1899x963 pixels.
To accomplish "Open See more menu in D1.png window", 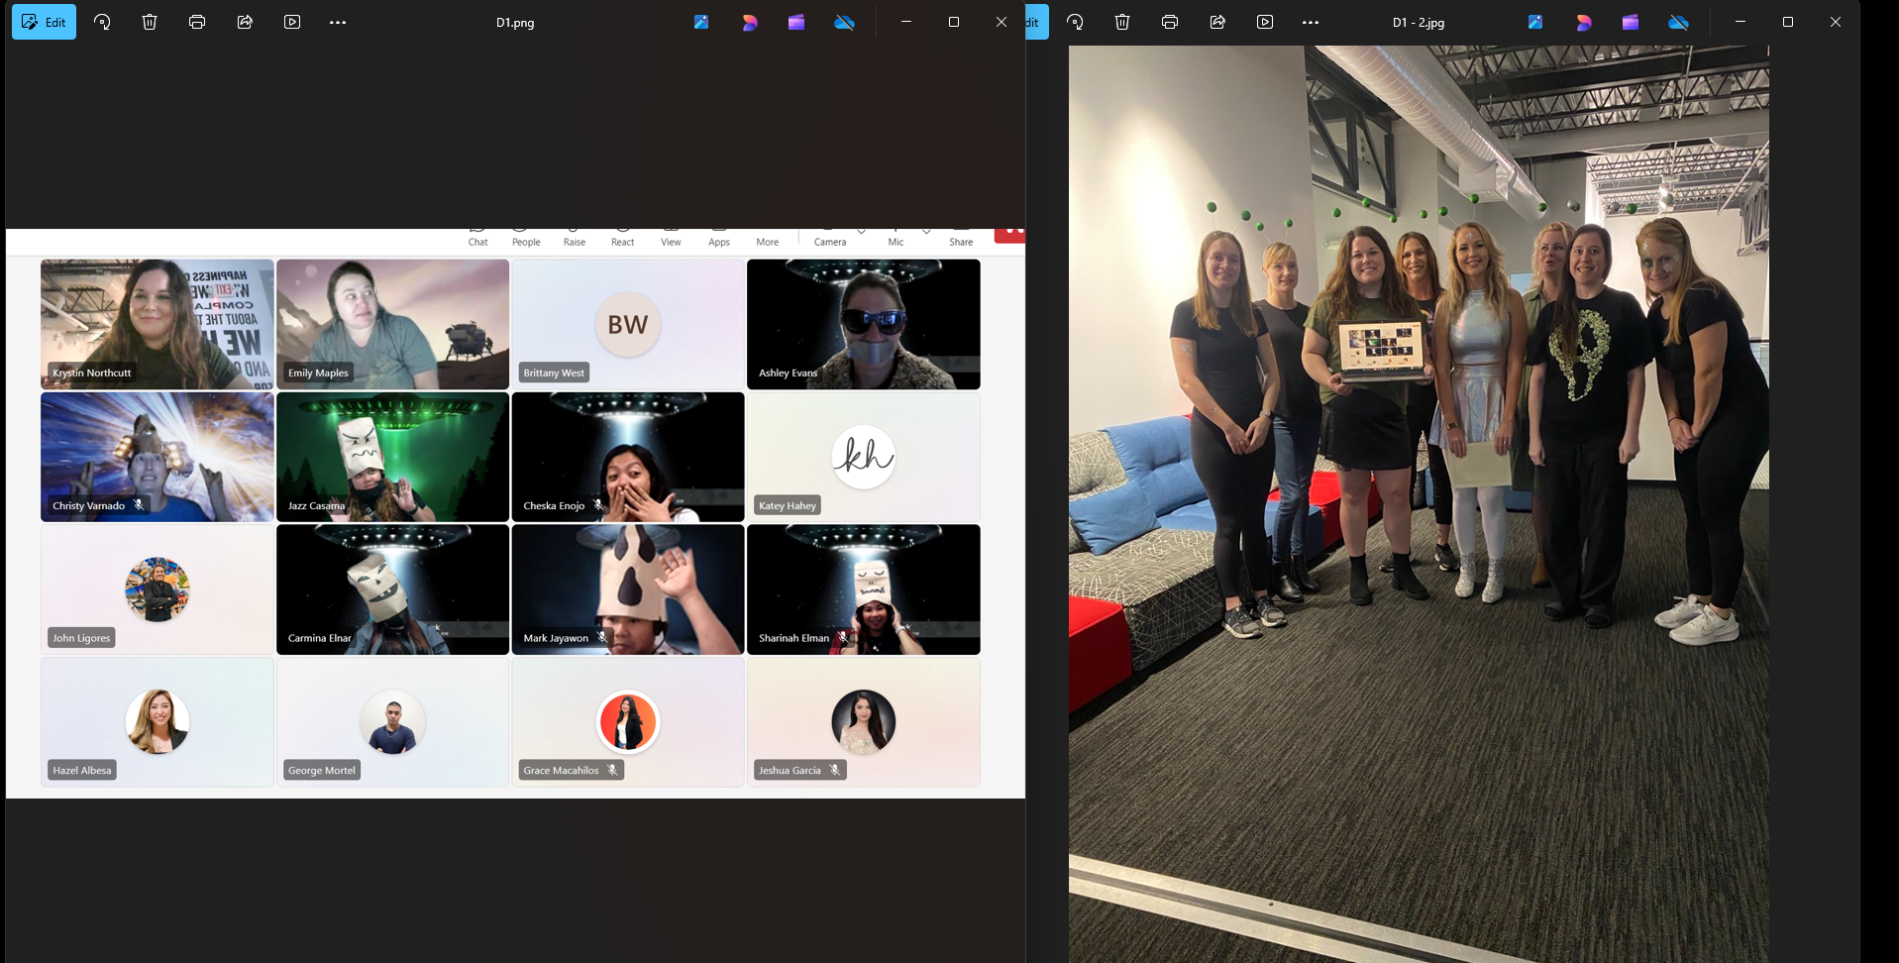I will (338, 22).
